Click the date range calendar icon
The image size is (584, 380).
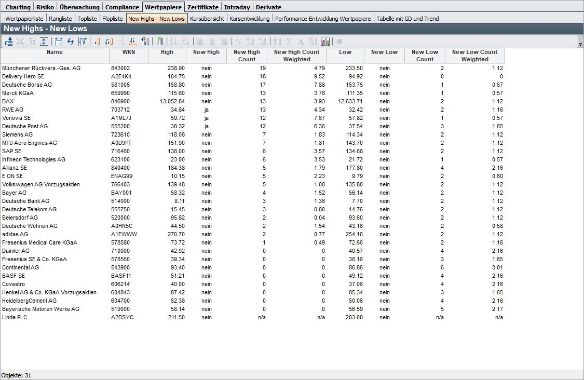pos(58,42)
